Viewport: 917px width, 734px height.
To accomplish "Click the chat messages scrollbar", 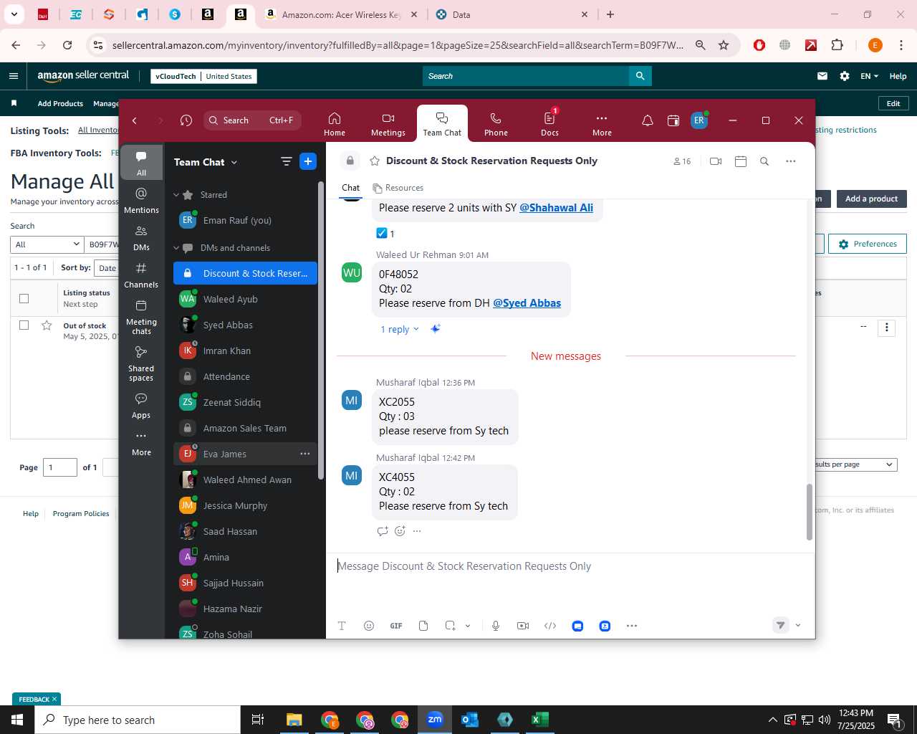I will [x=810, y=512].
